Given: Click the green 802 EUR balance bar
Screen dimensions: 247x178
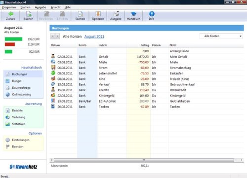Looking at the screenshot, I should tap(8, 52).
